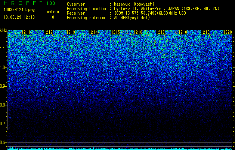Click the 1214 time marker

point(93,32)
